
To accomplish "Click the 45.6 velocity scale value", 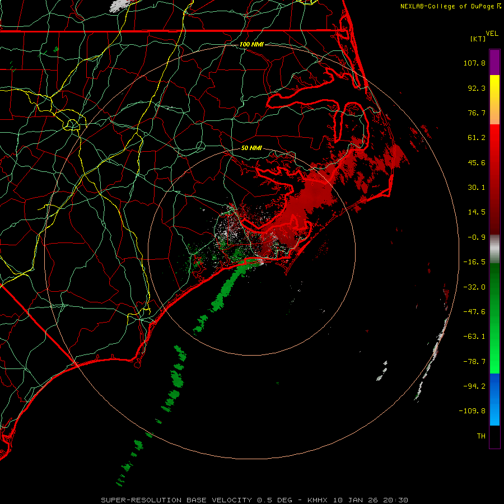I will click(x=477, y=162).
